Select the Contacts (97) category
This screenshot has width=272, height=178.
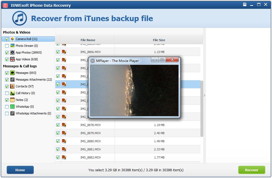tap(25, 86)
